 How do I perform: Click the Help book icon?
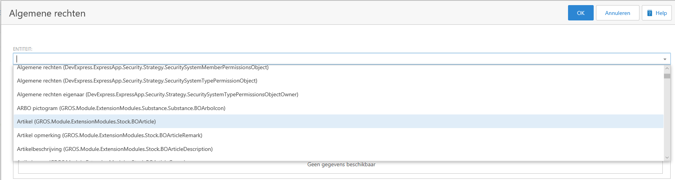coord(649,13)
